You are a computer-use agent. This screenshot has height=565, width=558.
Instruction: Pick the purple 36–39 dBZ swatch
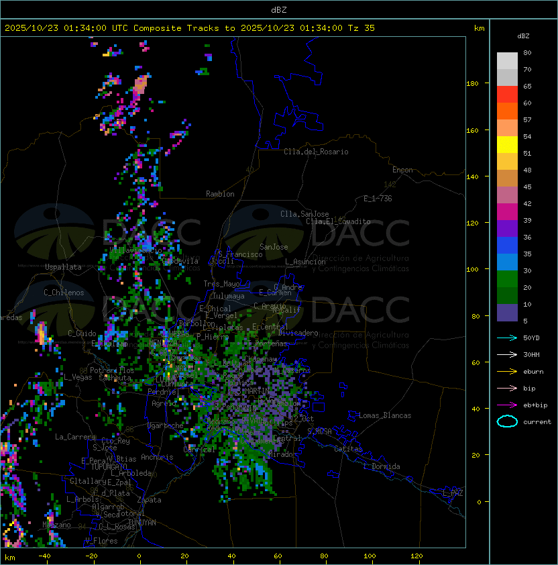507,228
